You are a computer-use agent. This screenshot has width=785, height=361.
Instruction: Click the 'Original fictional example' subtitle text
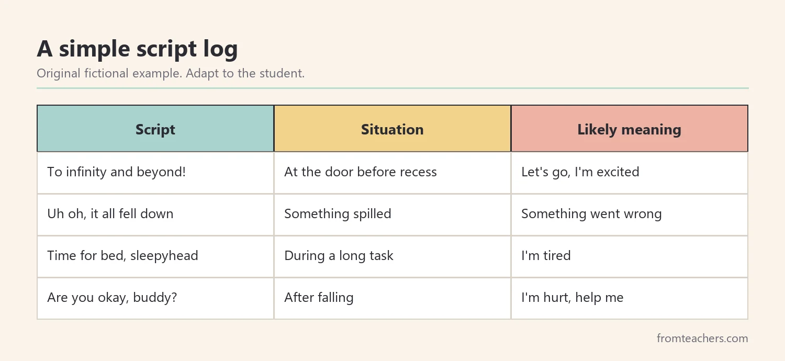109,73
